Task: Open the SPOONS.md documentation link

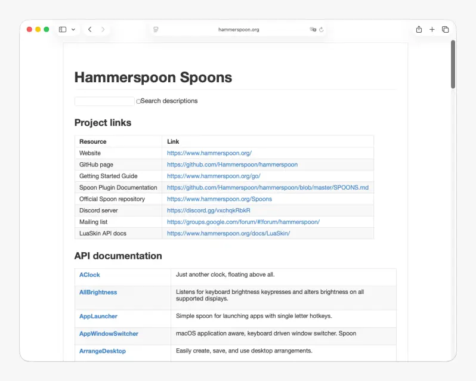Action: click(268, 187)
